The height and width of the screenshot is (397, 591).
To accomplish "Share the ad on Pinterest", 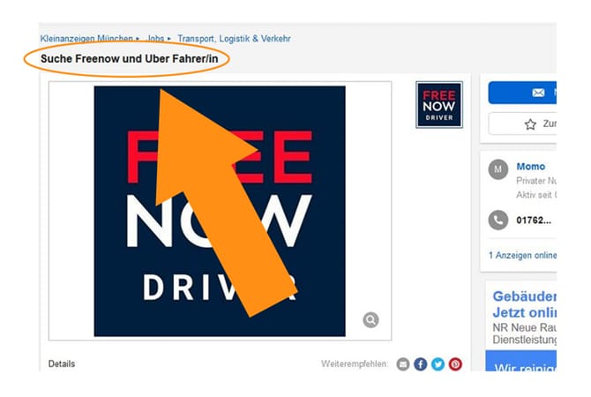I will coord(455,364).
